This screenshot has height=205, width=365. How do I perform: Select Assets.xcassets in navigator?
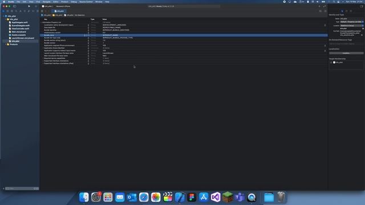(x=19, y=35)
